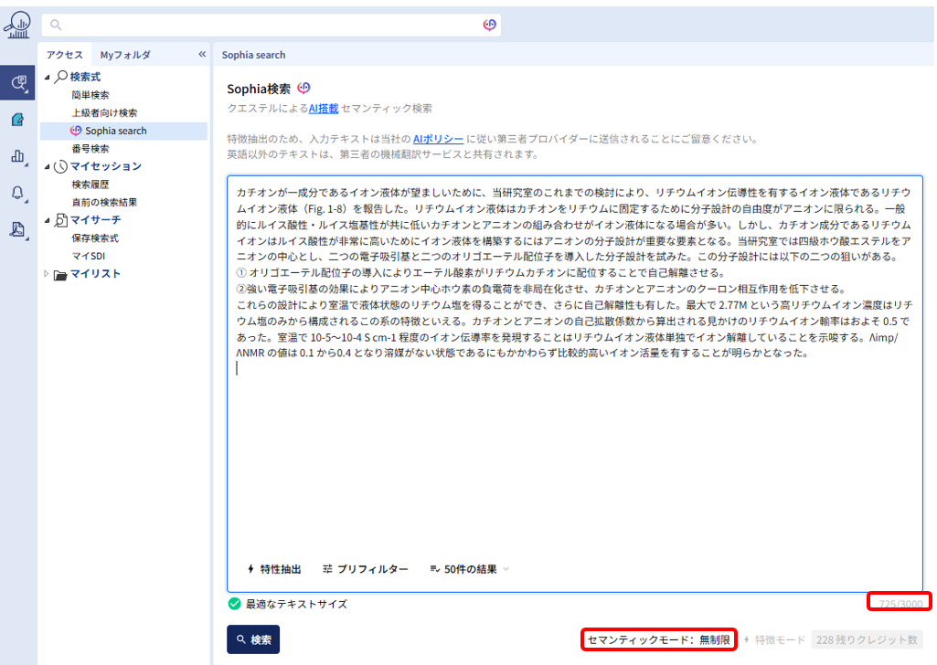
Task: Click inside the large Sophia text area
Action: pyautogui.click(x=575, y=384)
